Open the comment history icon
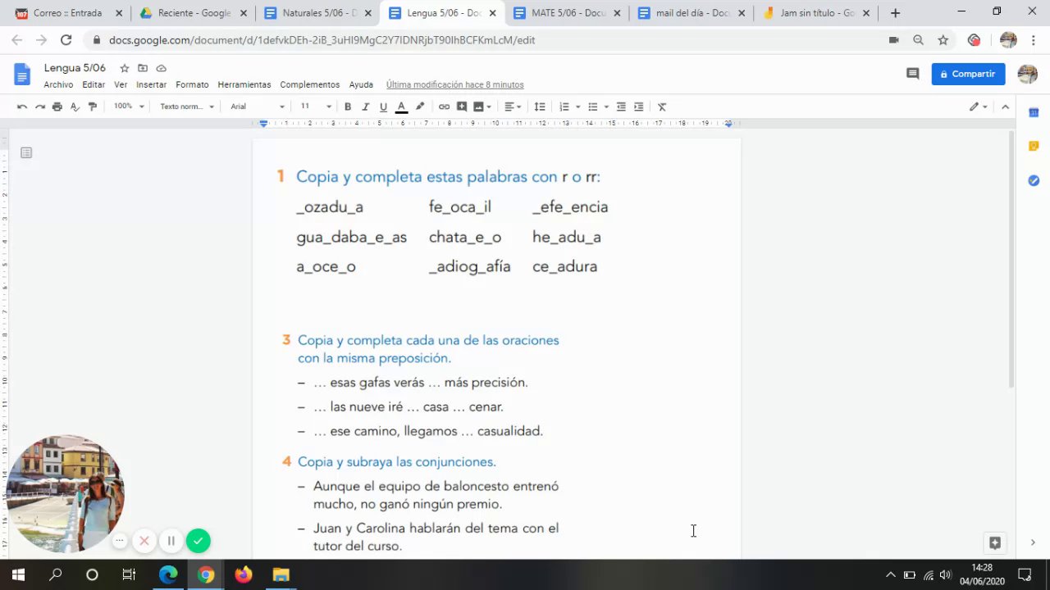 click(x=912, y=74)
